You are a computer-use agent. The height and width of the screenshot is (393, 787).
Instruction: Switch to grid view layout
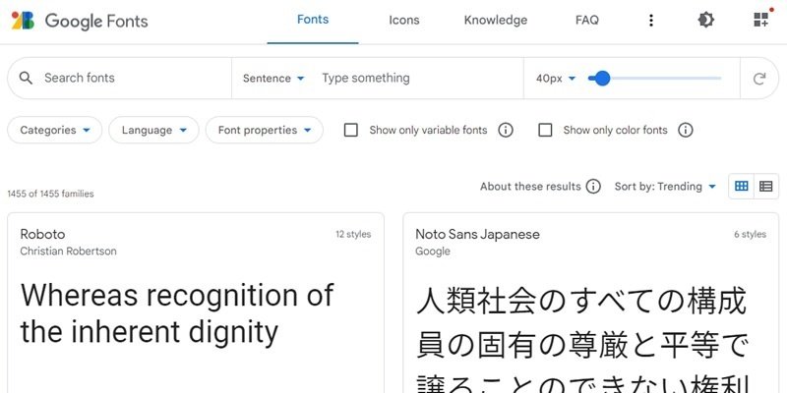[742, 187]
